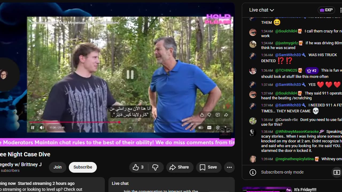Click @Soulchild4 on the 911 operator message
This screenshot has width=342, height=192.
tap(286, 93)
